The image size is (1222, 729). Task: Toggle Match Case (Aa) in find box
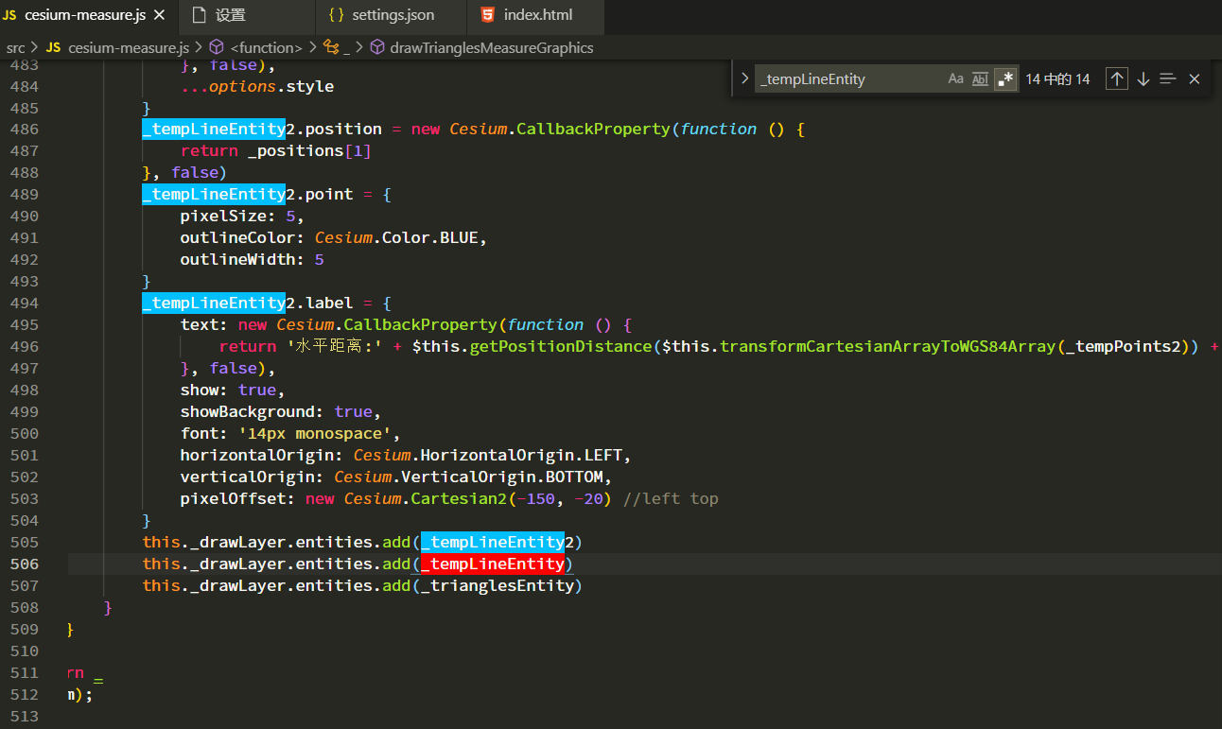coord(956,79)
